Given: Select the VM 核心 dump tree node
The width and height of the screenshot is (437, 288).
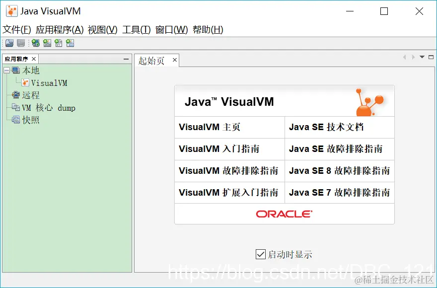Looking at the screenshot, I should tap(49, 108).
